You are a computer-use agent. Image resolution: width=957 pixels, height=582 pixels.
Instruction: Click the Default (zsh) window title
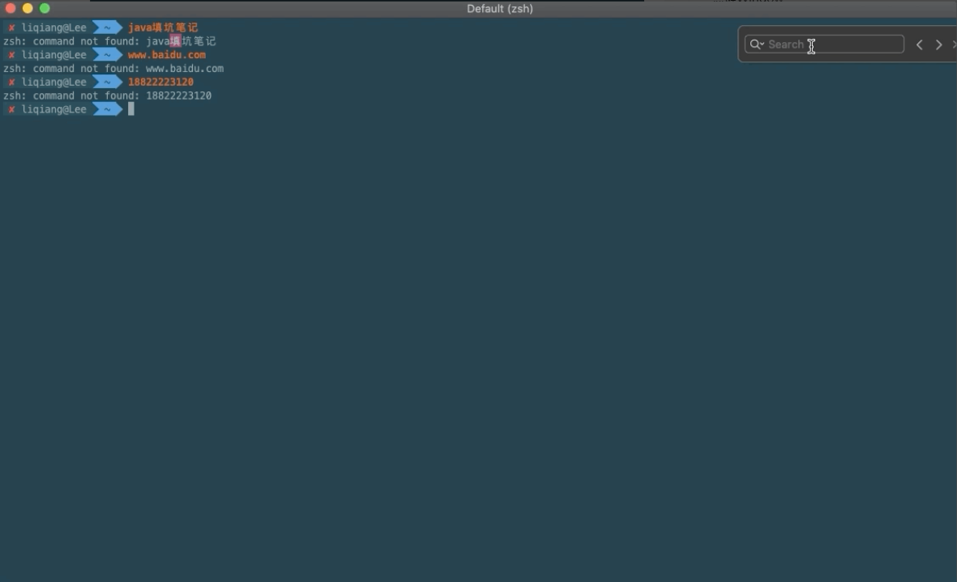tap(500, 9)
